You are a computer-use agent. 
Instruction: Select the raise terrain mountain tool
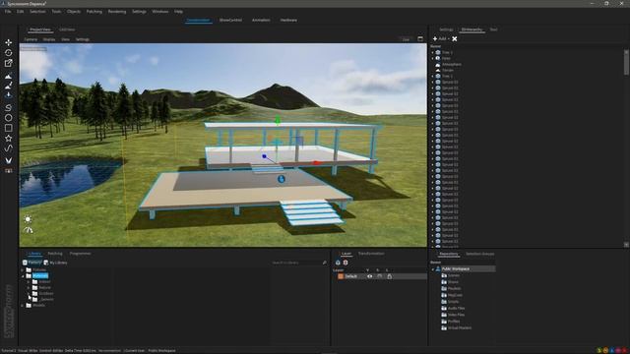[x=9, y=77]
